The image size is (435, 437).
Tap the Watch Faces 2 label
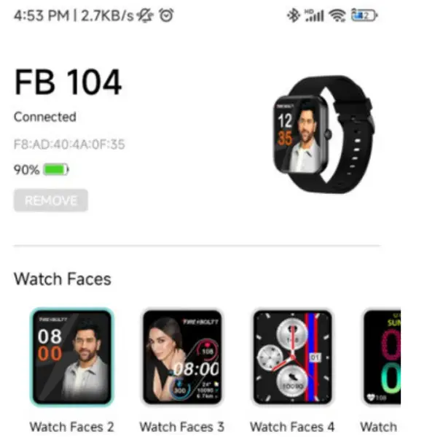pyautogui.click(x=72, y=427)
